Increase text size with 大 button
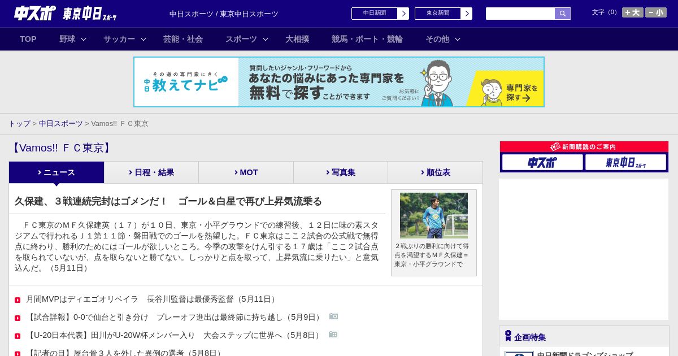The width and height of the screenshot is (678, 356). coord(632,12)
